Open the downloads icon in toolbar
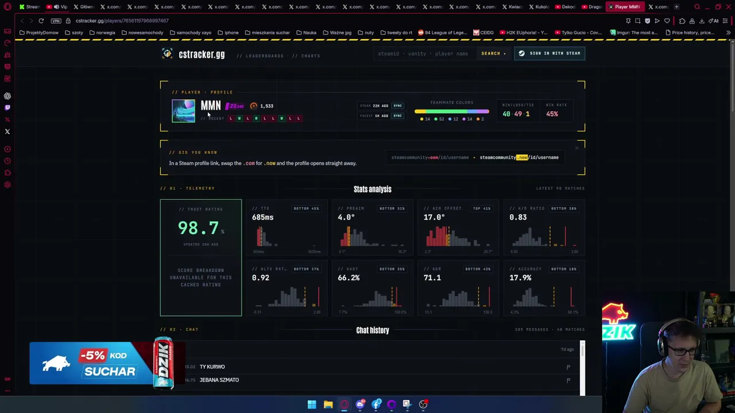This screenshot has height=413, width=735. tap(702, 21)
